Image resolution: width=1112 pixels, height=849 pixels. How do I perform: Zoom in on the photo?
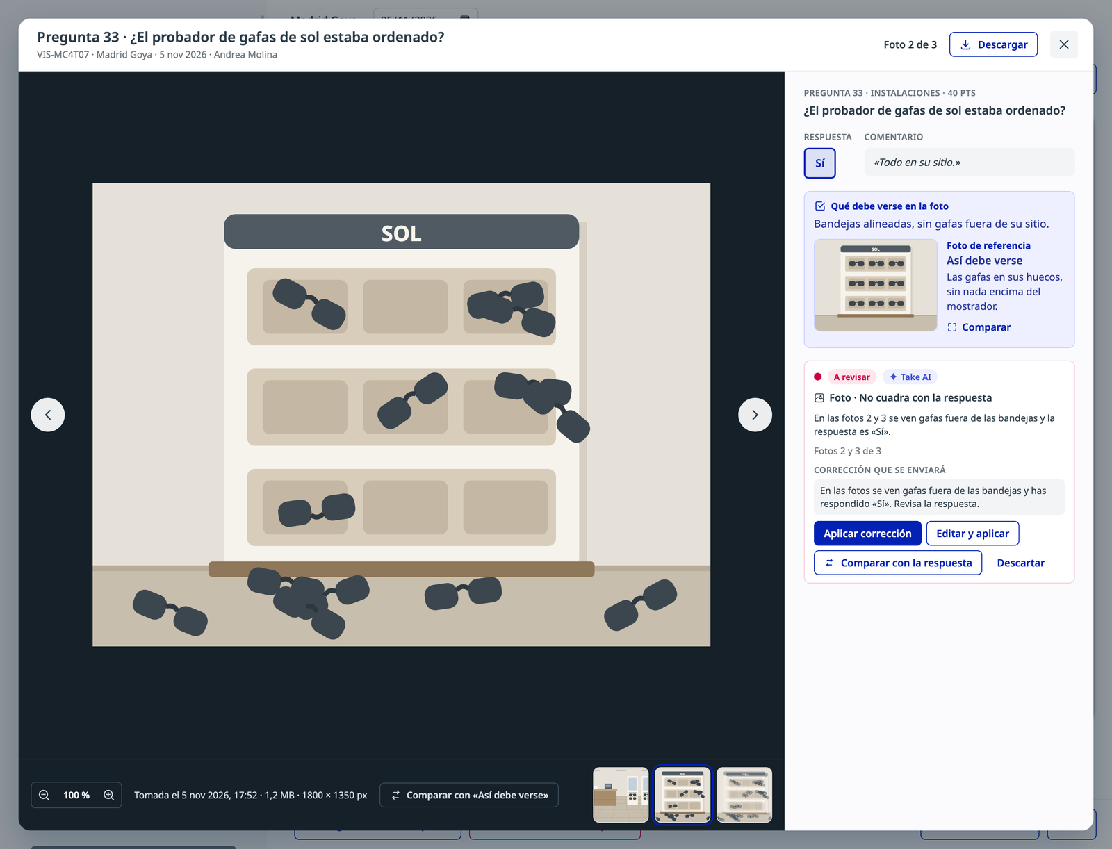coord(109,795)
